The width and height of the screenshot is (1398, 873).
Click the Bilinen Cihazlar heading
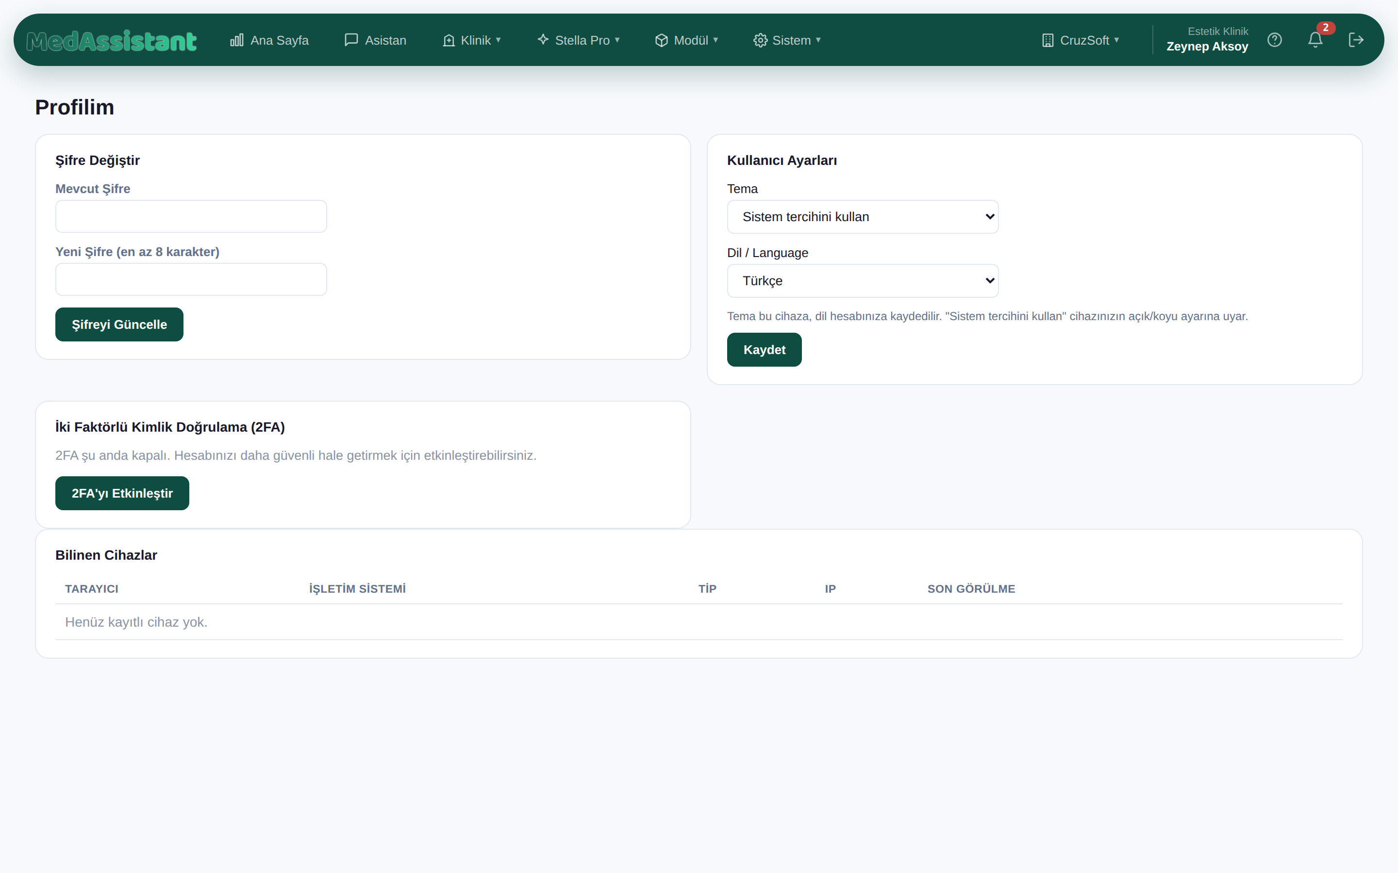click(106, 555)
